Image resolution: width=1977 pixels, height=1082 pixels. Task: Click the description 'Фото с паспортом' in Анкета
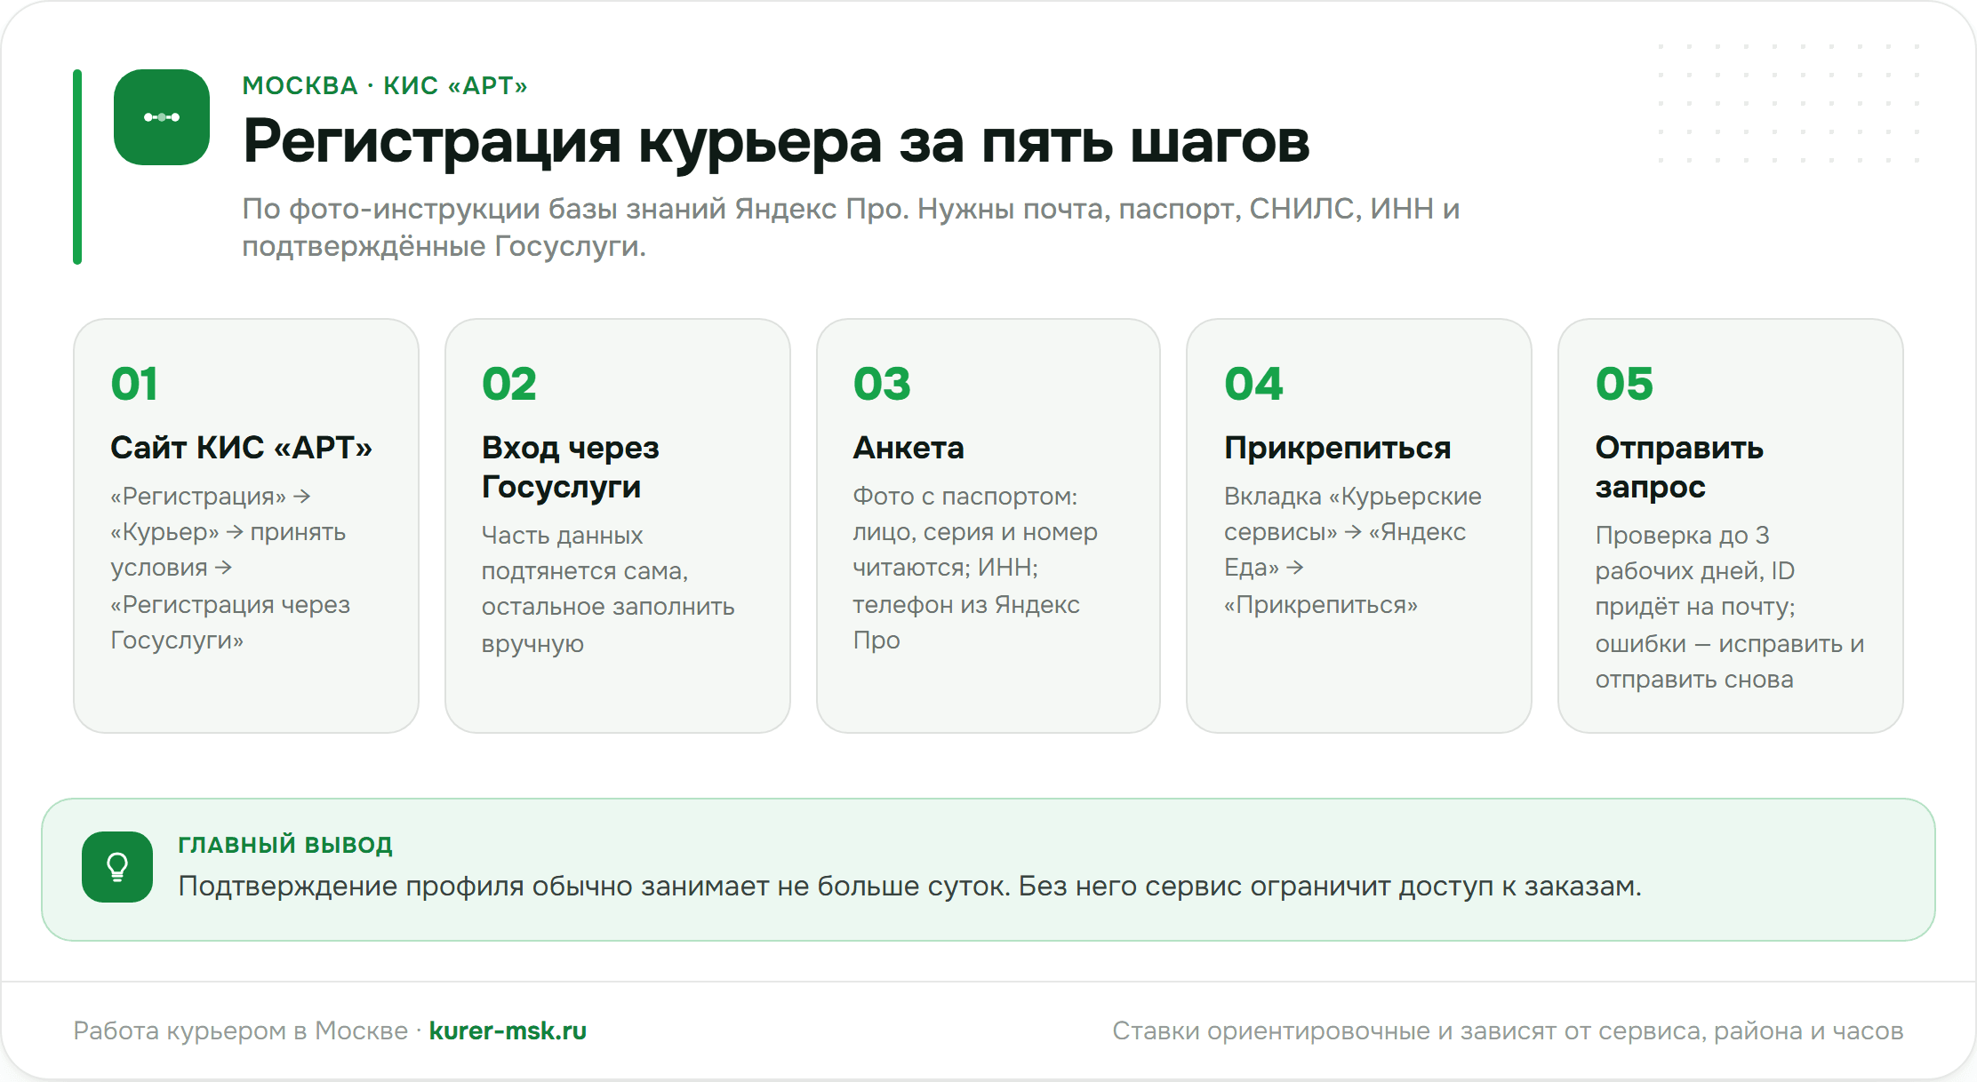[x=975, y=568]
